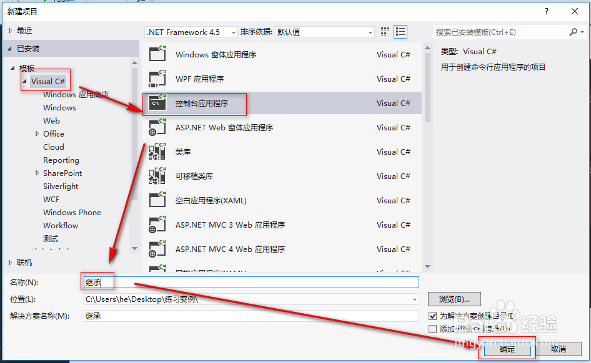The height and width of the screenshot is (363, 591).
Task: Click the 浏览(B) button
Action: pos(453,299)
